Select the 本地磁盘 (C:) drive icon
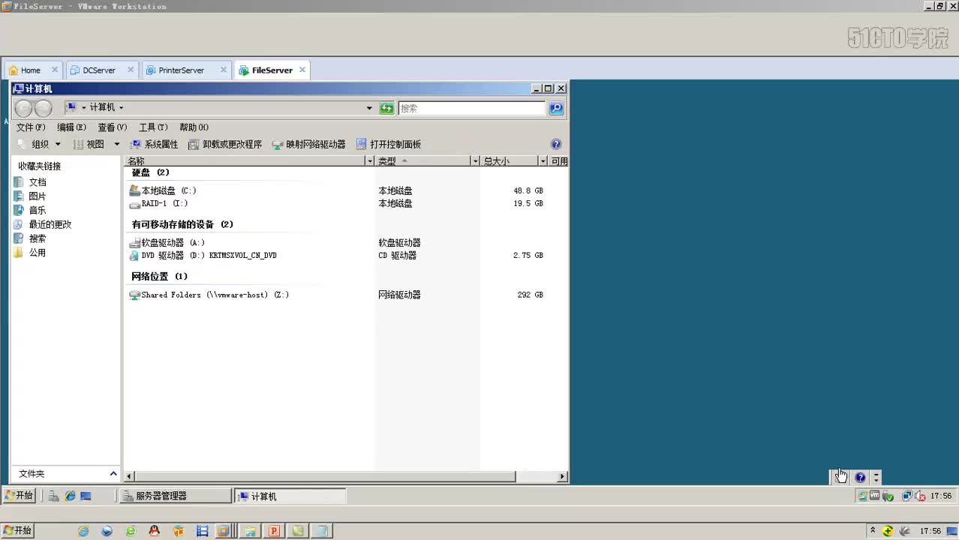 pyautogui.click(x=134, y=190)
